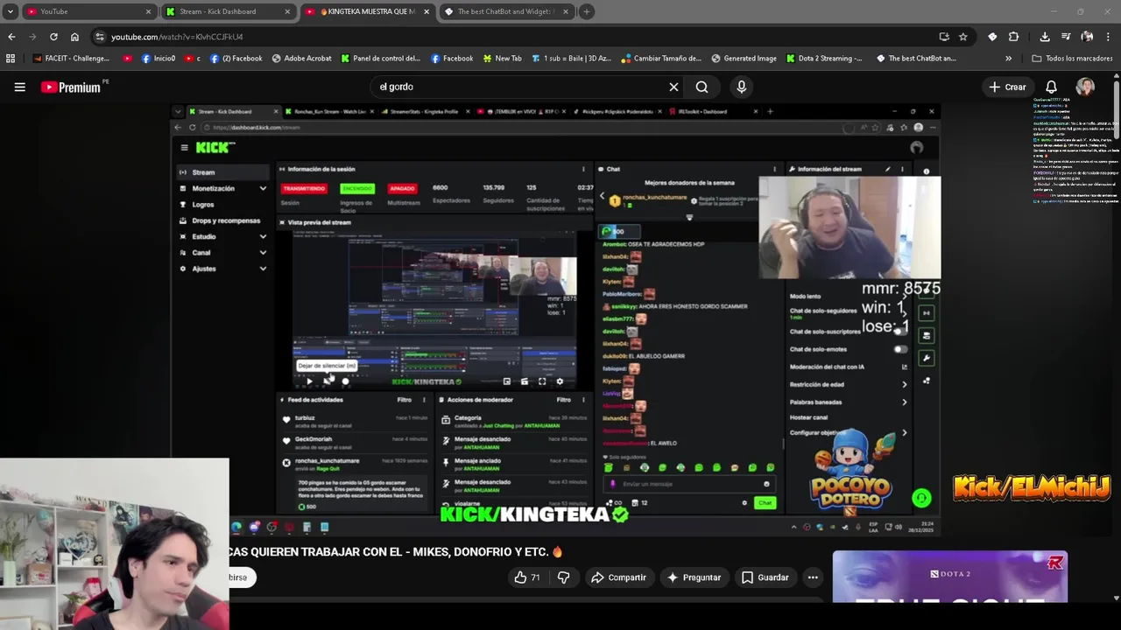Close the YouTube tab
This screenshot has height=630, width=1121.
tap(148, 11)
